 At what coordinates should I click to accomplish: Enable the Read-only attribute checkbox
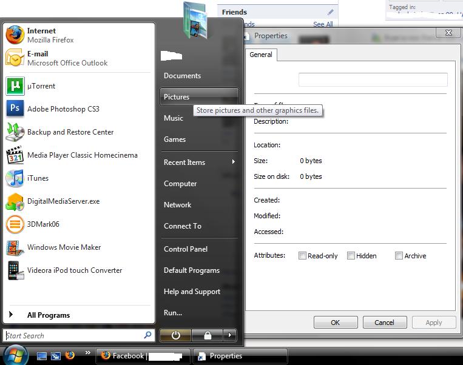point(302,256)
